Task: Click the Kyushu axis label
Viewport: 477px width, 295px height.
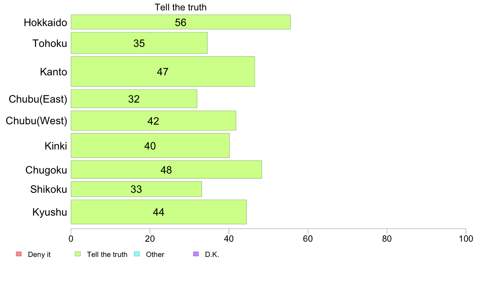Action: pos(49,212)
